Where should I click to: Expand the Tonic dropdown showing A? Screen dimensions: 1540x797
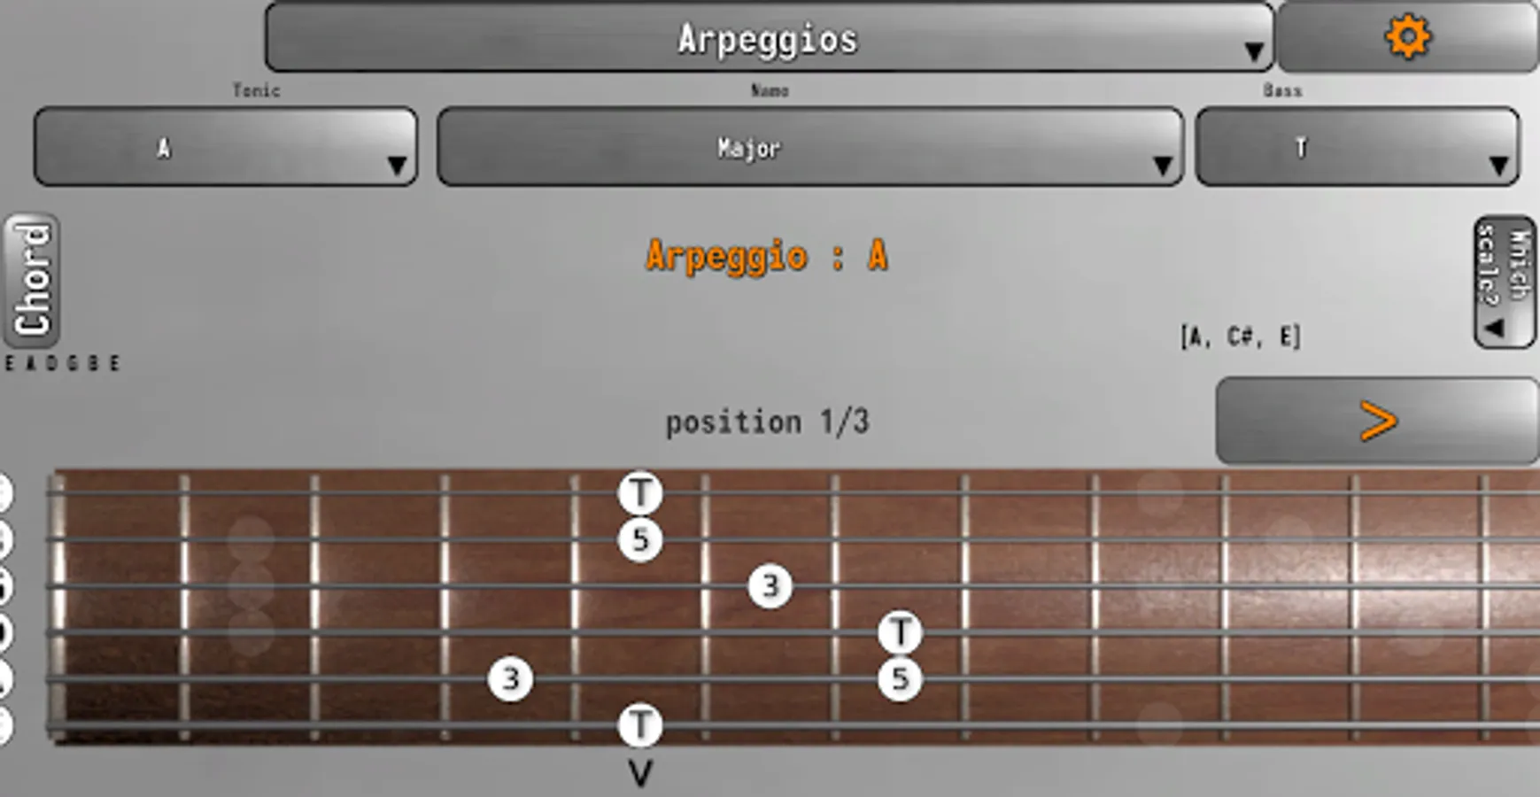point(226,147)
